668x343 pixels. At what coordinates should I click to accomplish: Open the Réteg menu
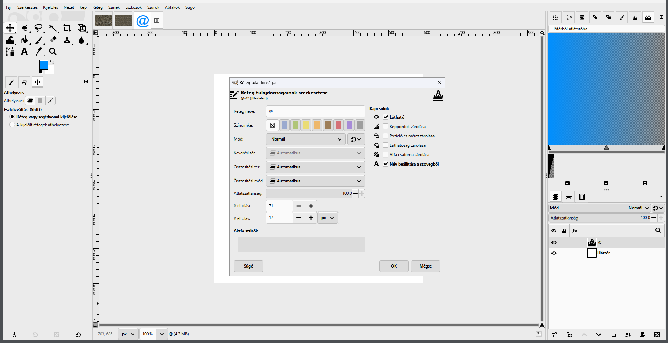[x=97, y=7]
